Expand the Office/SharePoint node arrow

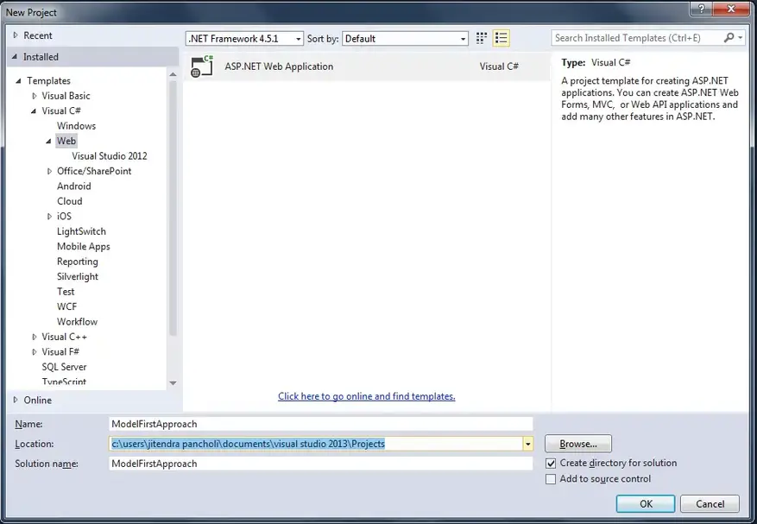[49, 172]
